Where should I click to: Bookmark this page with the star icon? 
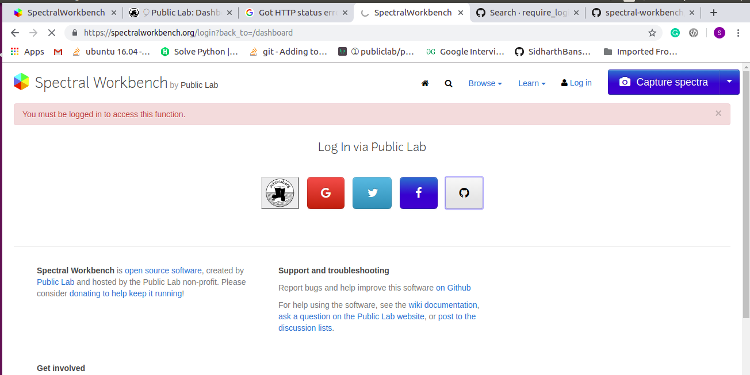(652, 33)
